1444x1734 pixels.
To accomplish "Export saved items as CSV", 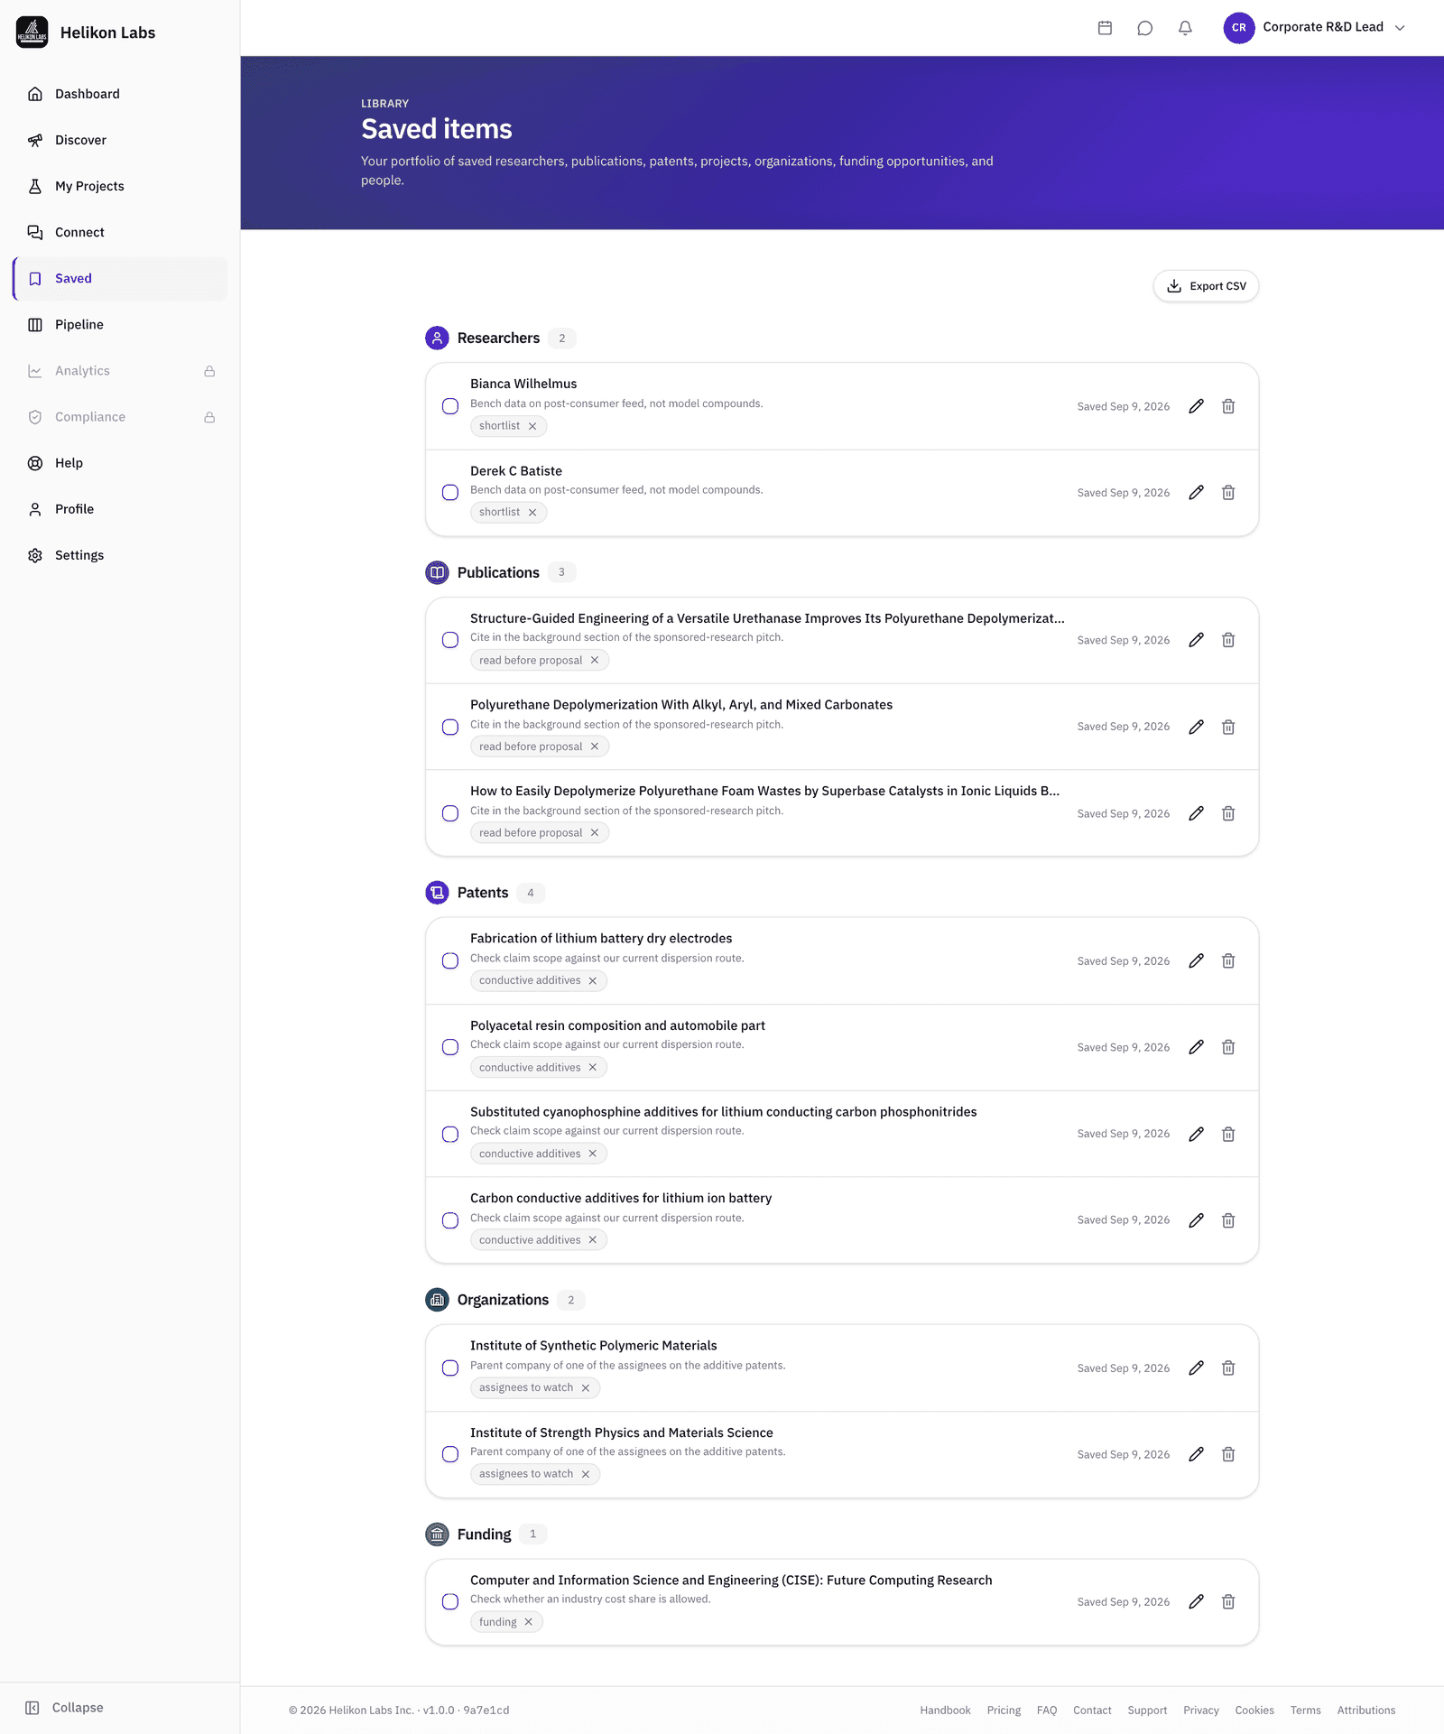I will pos(1206,286).
